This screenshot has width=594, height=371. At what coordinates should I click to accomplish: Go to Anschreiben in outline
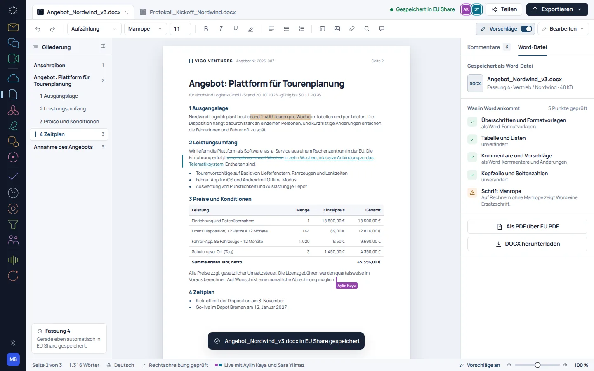point(69,65)
